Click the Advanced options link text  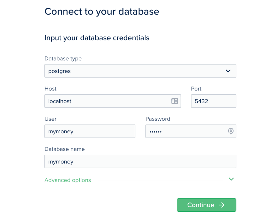[x=68, y=180]
